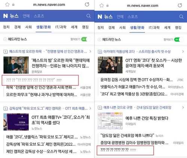This screenshot has width=187, height=158.
Task: Click the search icon in right screen header
Action: [x=181, y=16]
